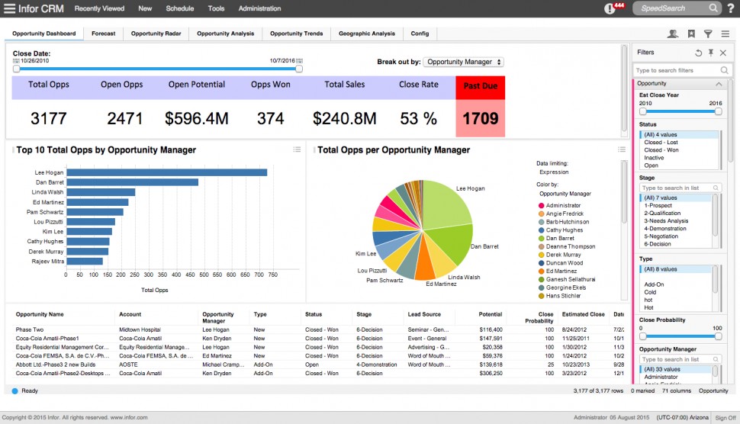This screenshot has width=740, height=424.
Task: Switch to the Opportunity Analysis tab
Action: (x=226, y=34)
